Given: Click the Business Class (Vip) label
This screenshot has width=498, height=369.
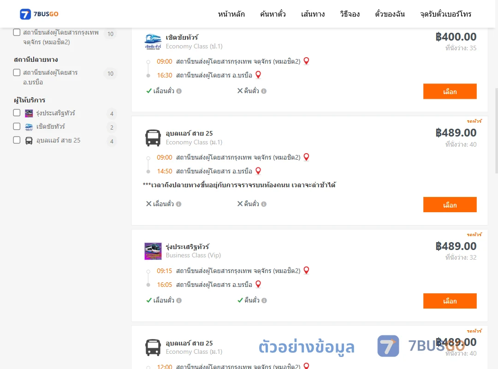Looking at the screenshot, I should point(193,255).
